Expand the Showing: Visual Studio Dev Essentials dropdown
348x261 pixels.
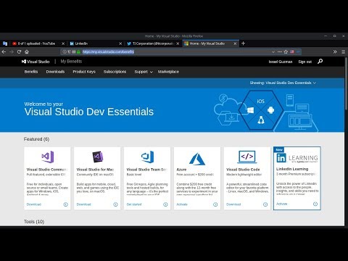[x=283, y=83]
